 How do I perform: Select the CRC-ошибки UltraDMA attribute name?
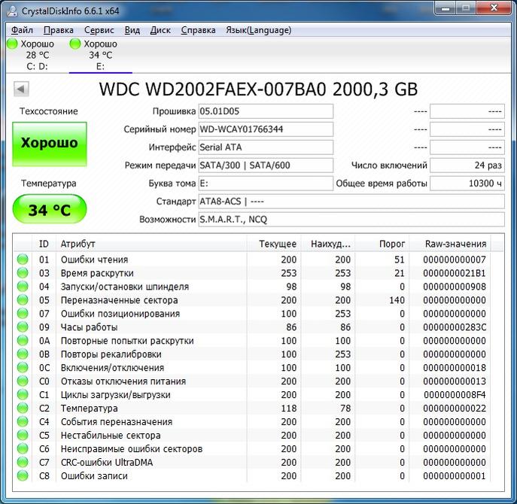107,463
